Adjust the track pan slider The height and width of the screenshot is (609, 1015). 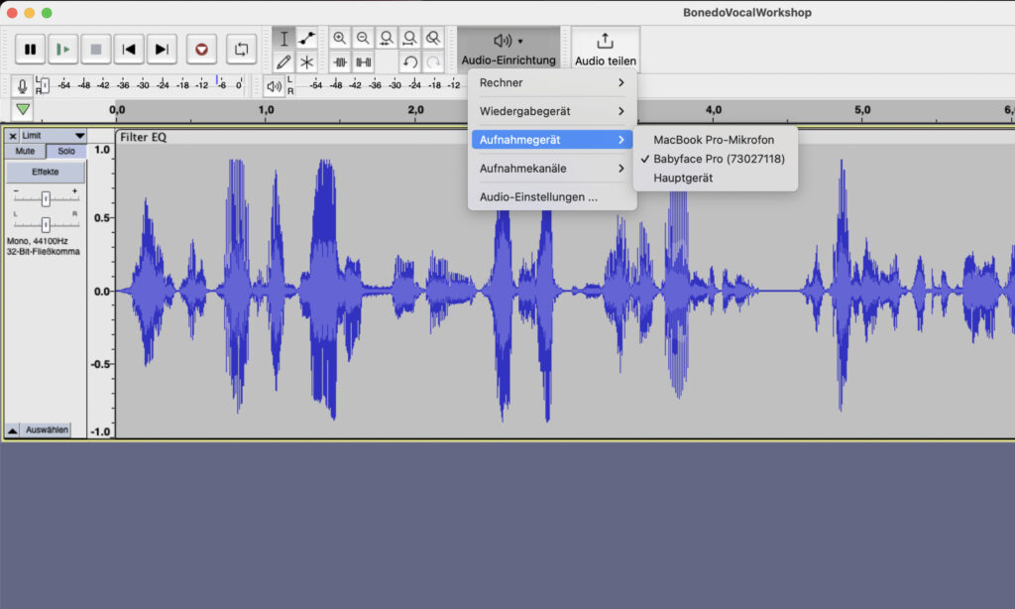click(46, 224)
